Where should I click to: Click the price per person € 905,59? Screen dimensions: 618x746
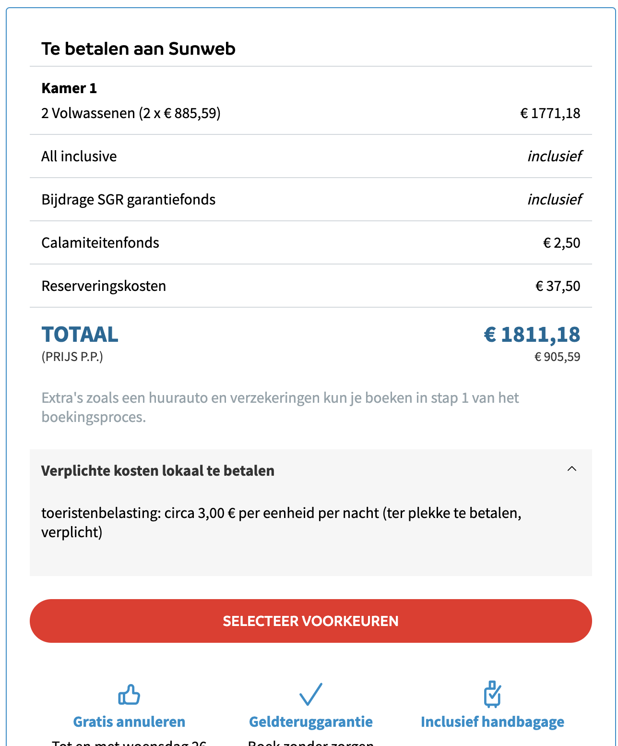point(558,357)
